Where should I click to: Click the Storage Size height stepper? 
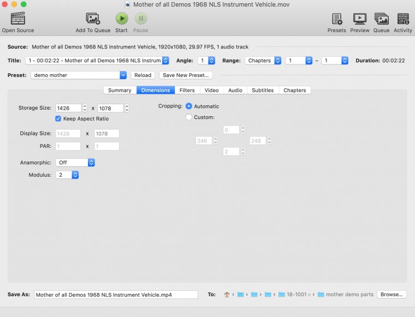[x=127, y=108]
